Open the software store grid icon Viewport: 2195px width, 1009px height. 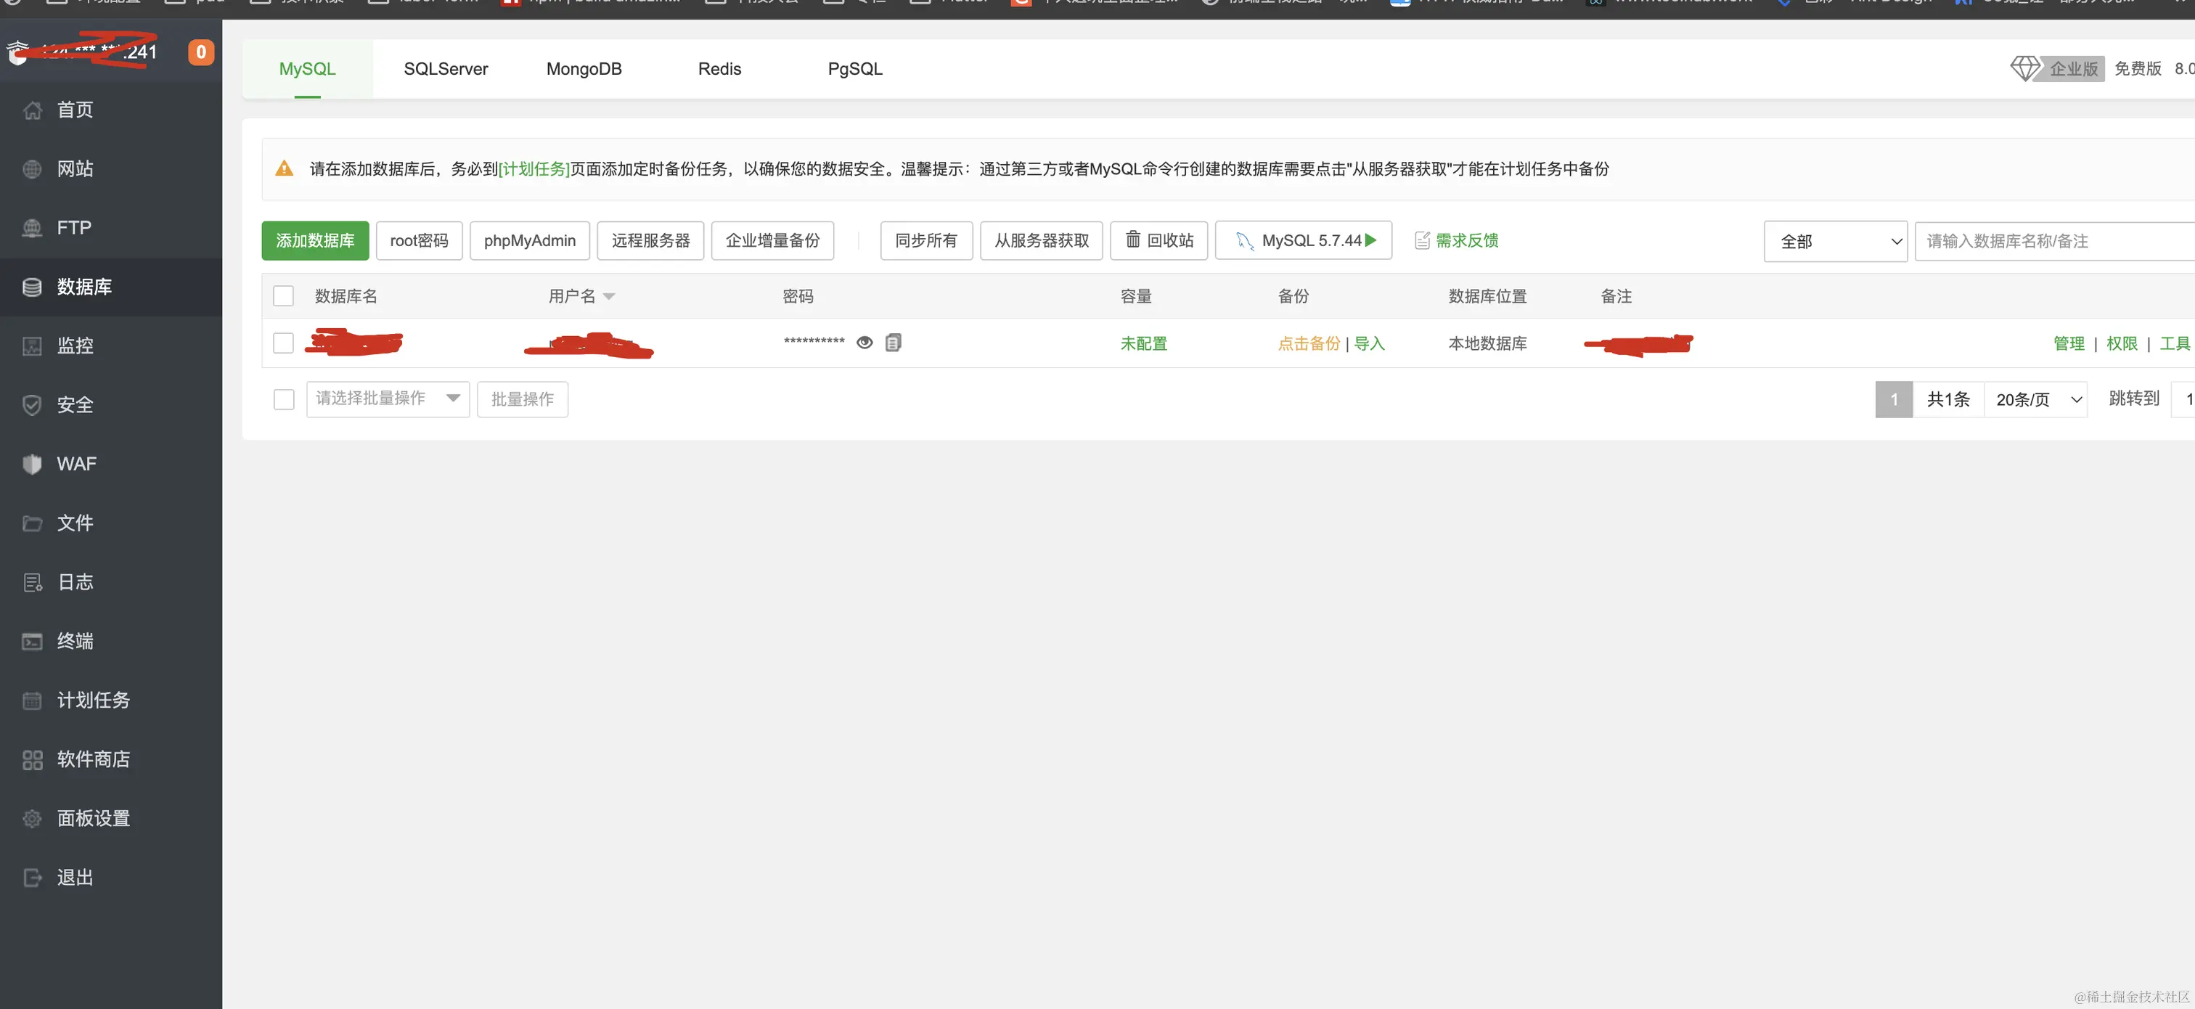click(33, 760)
